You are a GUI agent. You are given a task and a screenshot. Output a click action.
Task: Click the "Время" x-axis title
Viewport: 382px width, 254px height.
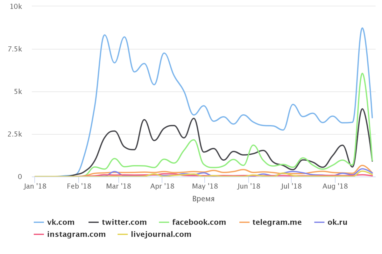point(203,199)
